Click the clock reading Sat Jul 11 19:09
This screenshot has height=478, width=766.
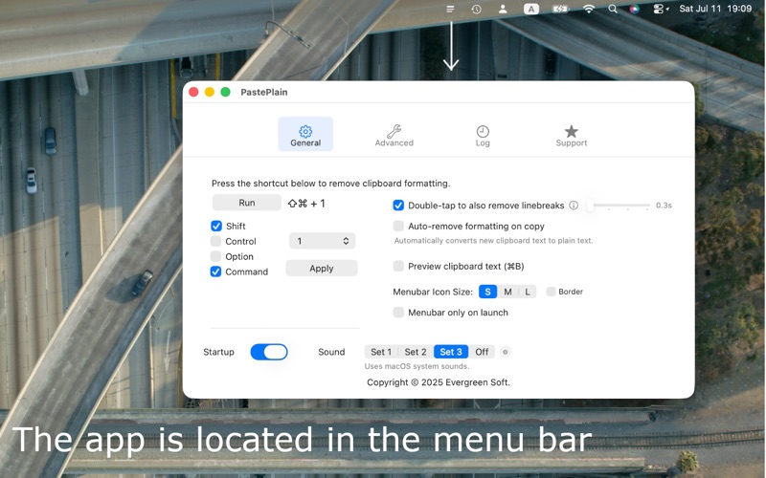715,9
